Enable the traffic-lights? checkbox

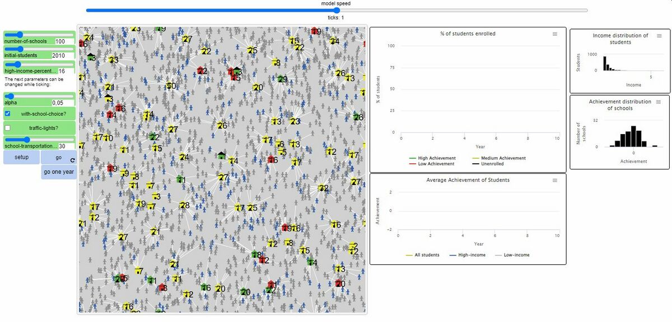tap(8, 128)
